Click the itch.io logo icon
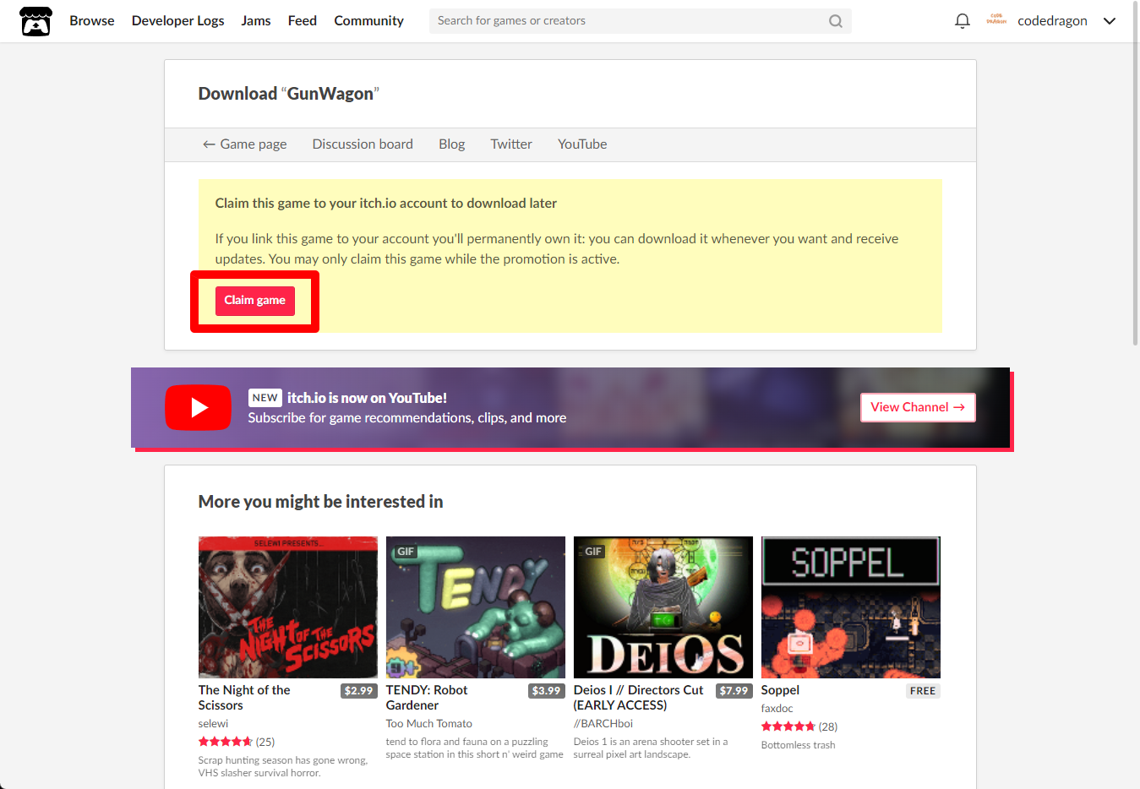Viewport: 1140px width, 789px height. (x=35, y=21)
